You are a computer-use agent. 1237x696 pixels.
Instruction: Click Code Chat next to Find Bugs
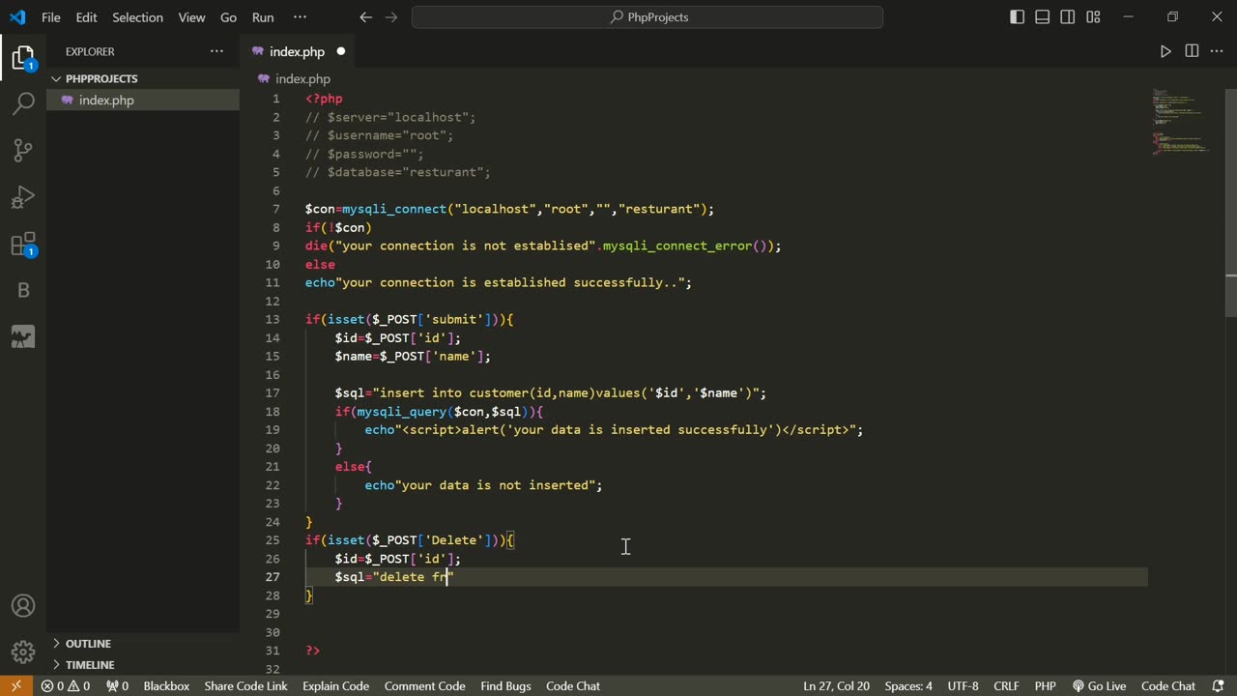click(x=573, y=685)
